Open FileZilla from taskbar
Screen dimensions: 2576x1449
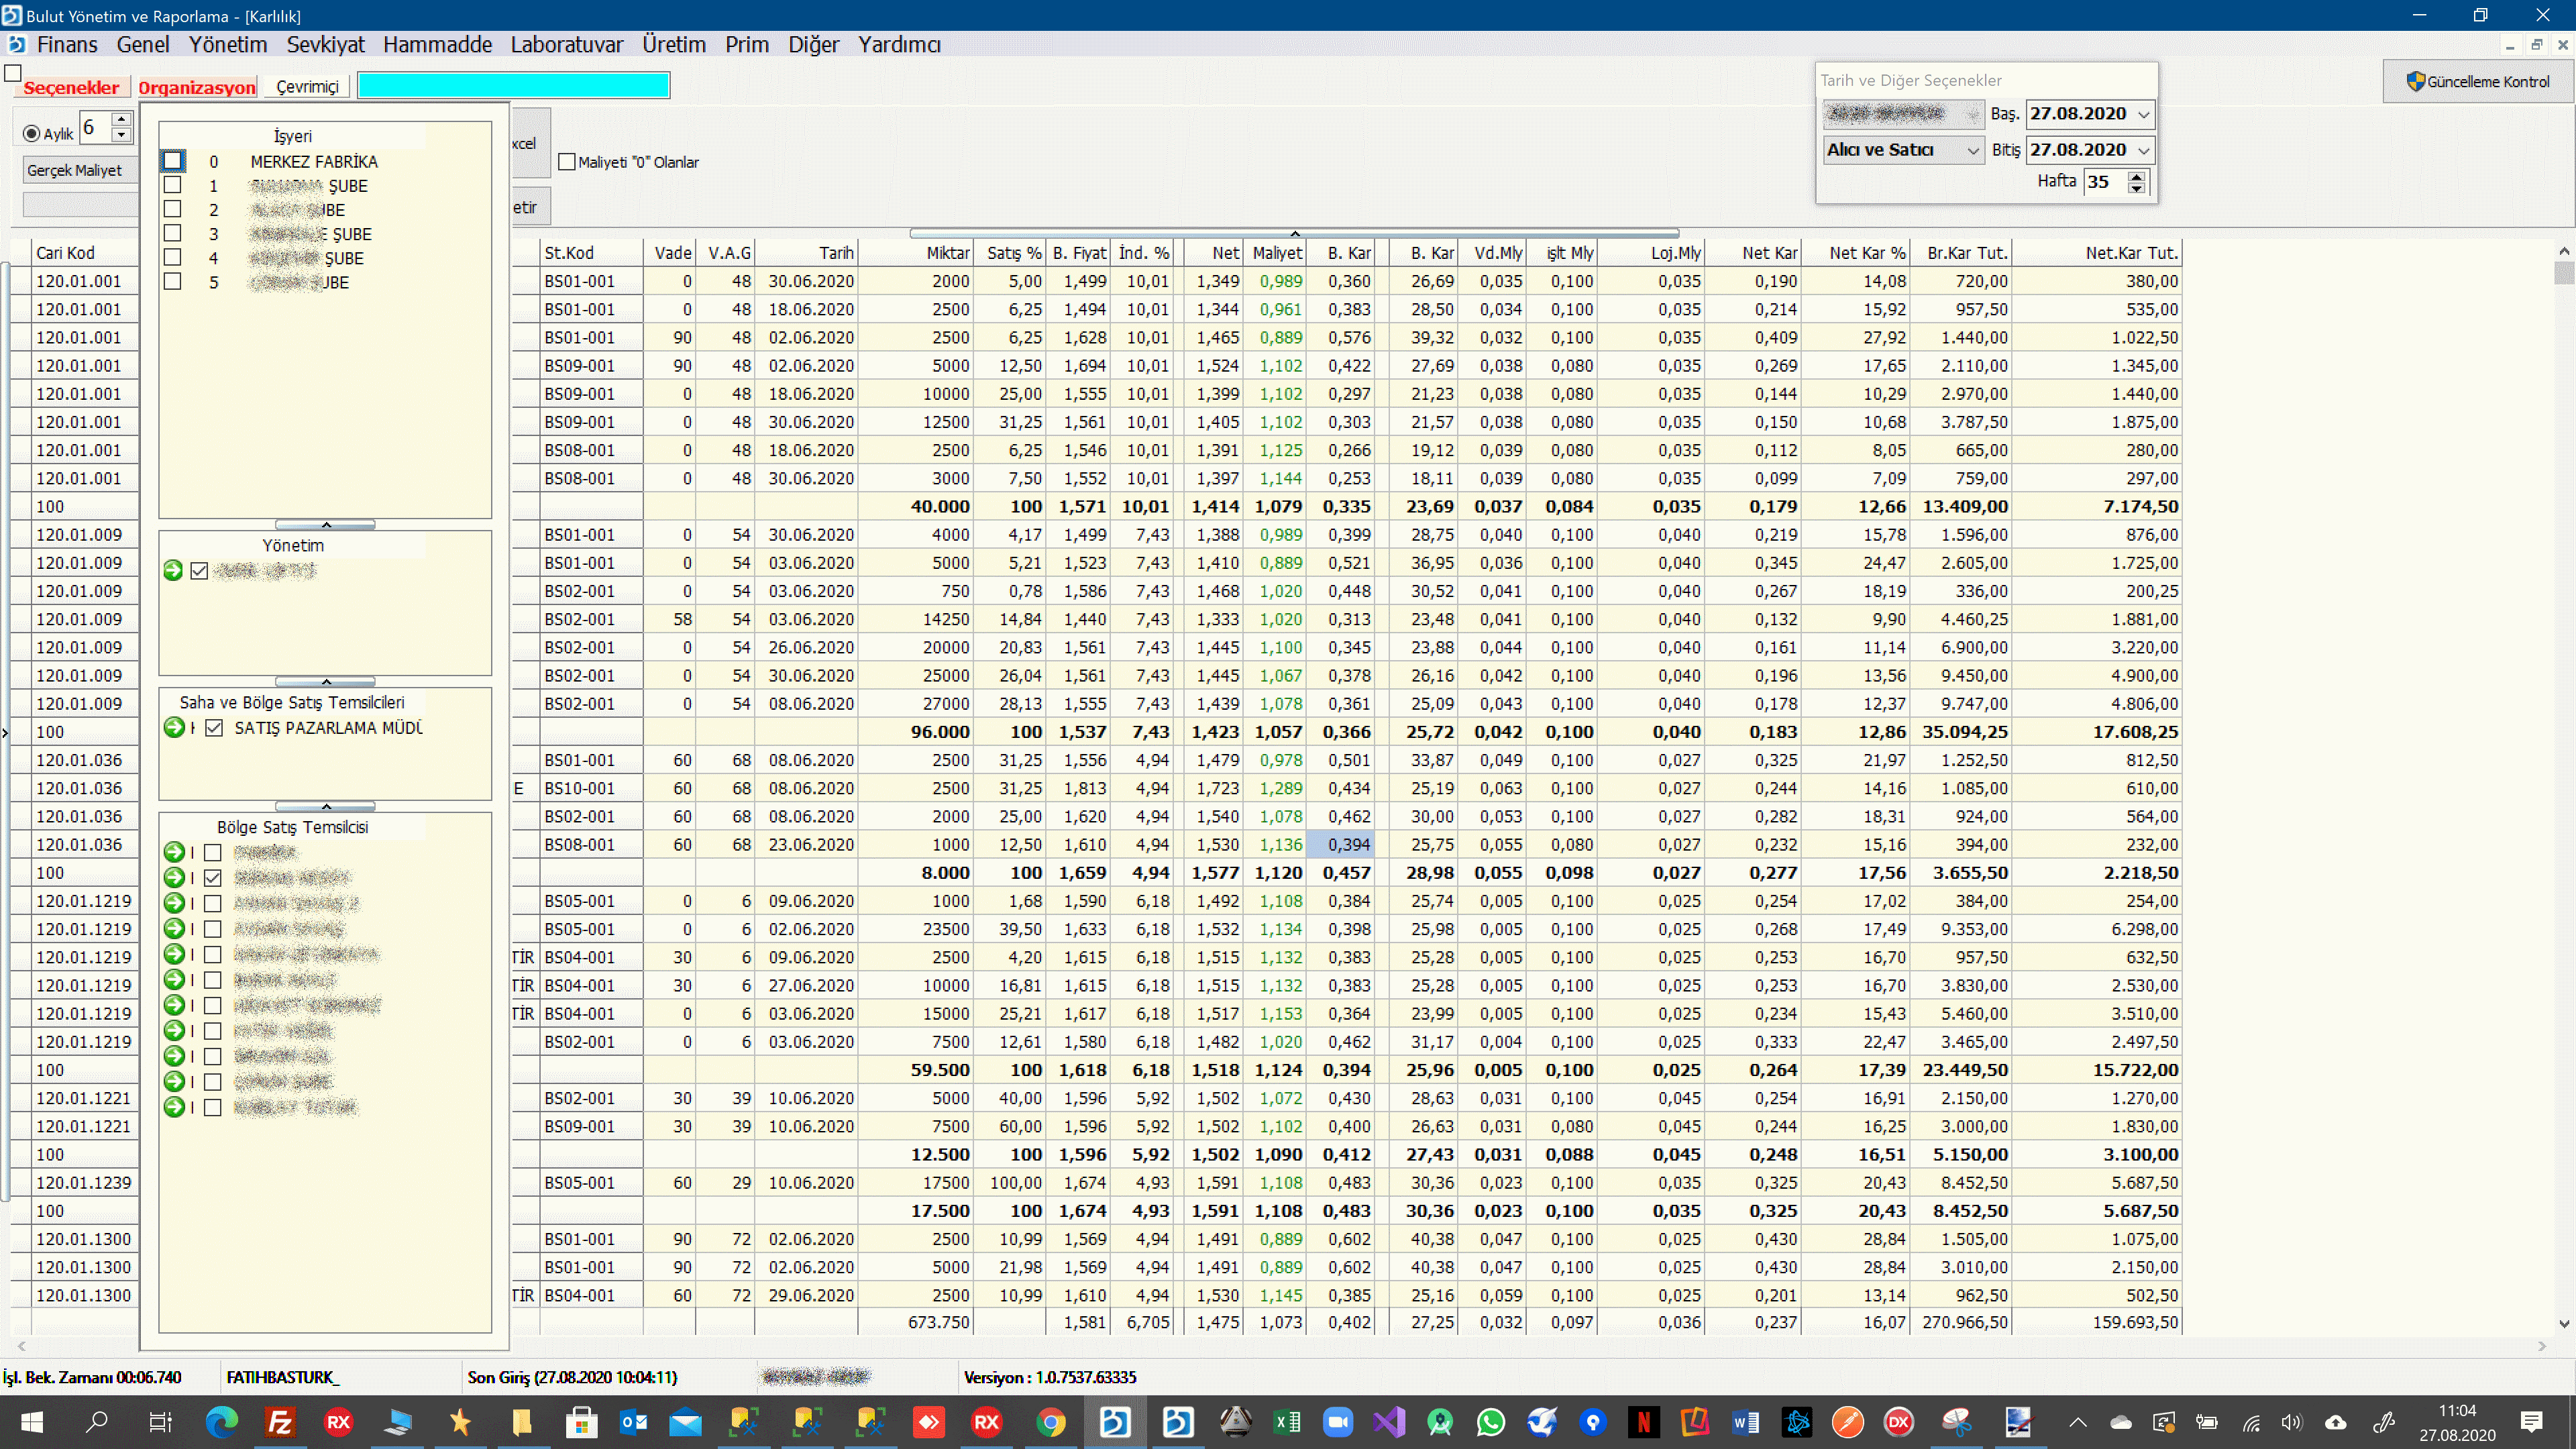pos(280,1422)
